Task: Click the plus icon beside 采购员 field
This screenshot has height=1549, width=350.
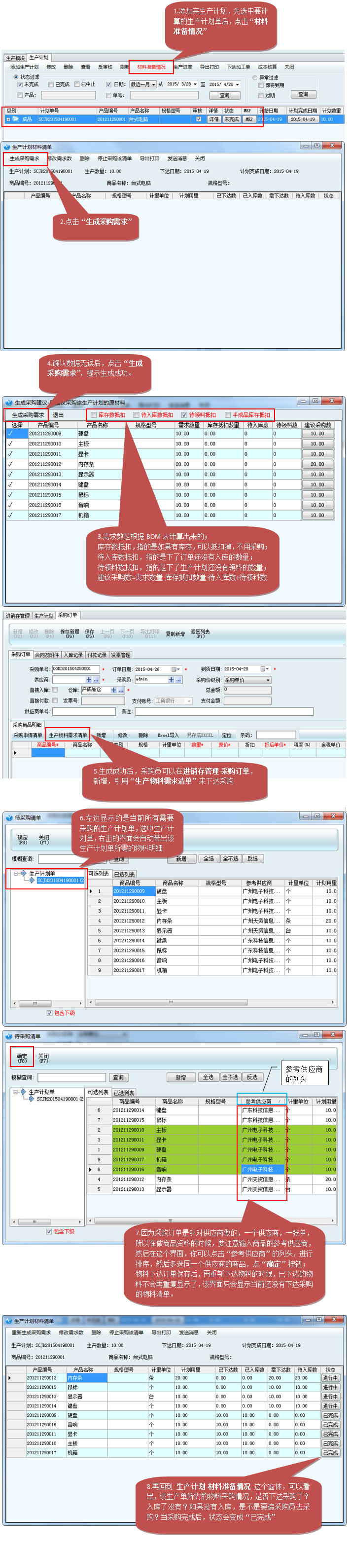Action: 171,679
